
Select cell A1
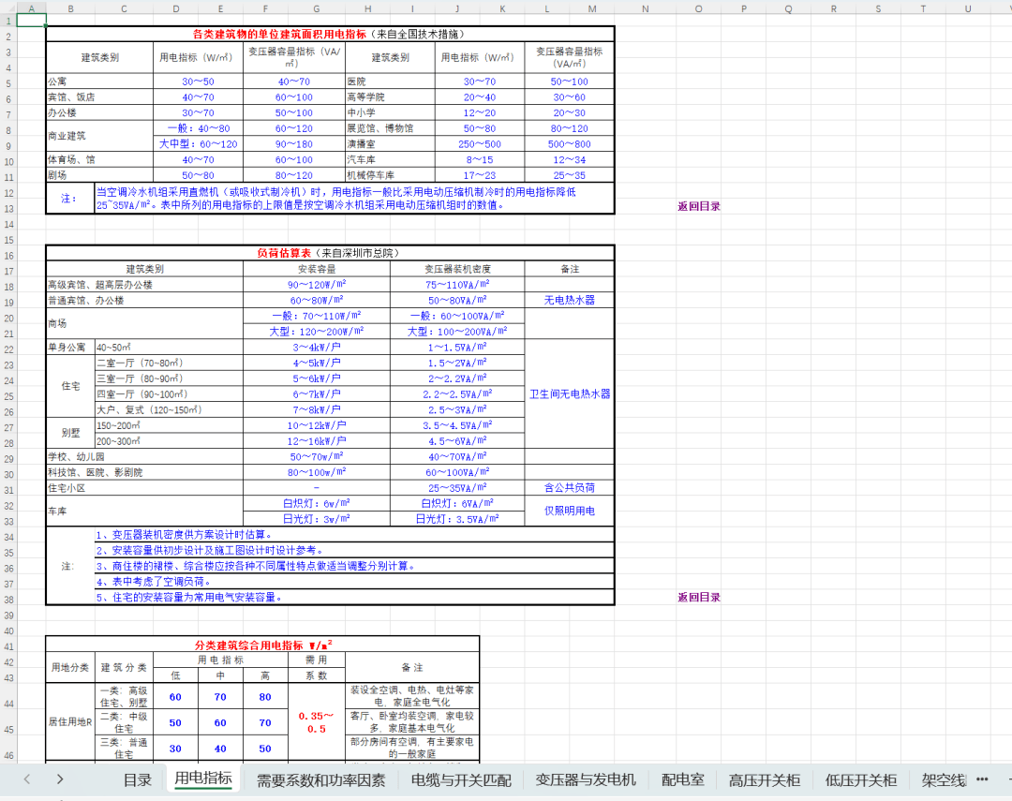[31, 20]
